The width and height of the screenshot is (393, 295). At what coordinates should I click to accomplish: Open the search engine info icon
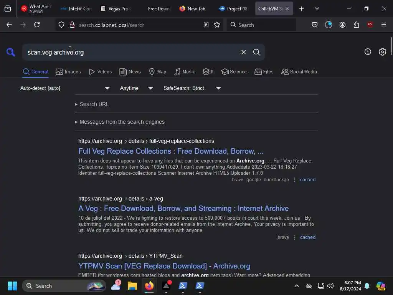(x=368, y=52)
